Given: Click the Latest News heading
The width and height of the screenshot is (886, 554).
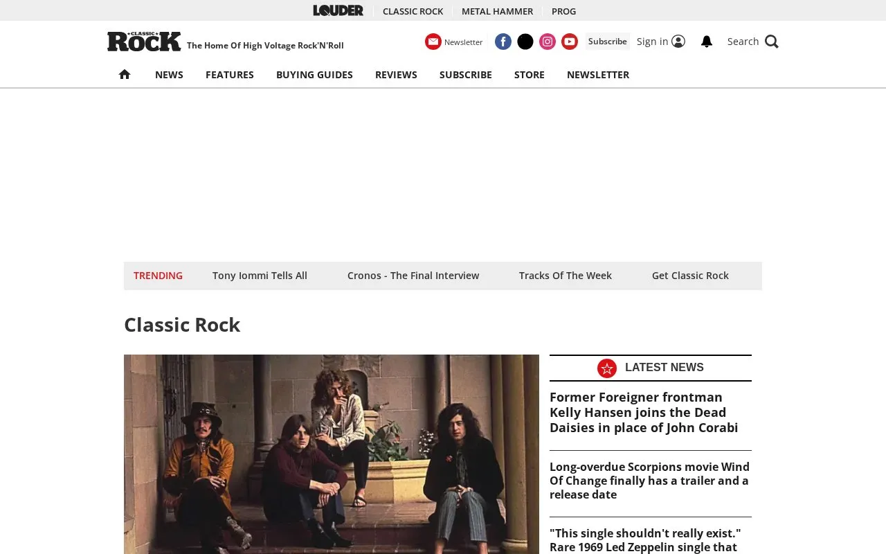Looking at the screenshot, I should coord(664,368).
